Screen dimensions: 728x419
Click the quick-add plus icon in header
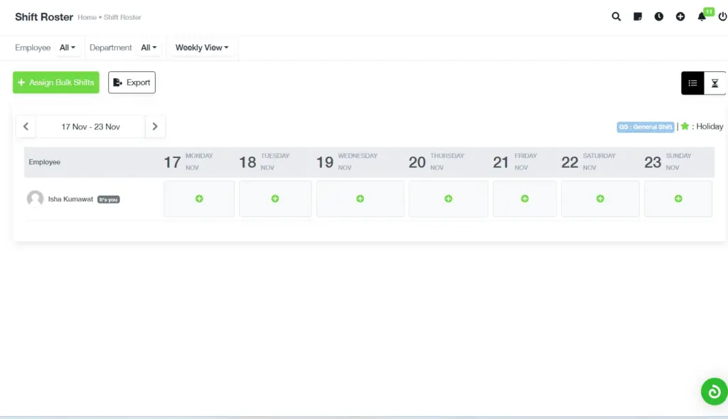tap(680, 16)
